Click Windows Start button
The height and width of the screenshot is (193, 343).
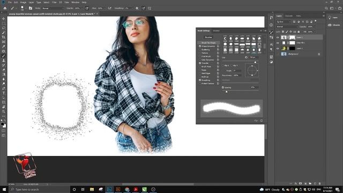coord(4,189)
